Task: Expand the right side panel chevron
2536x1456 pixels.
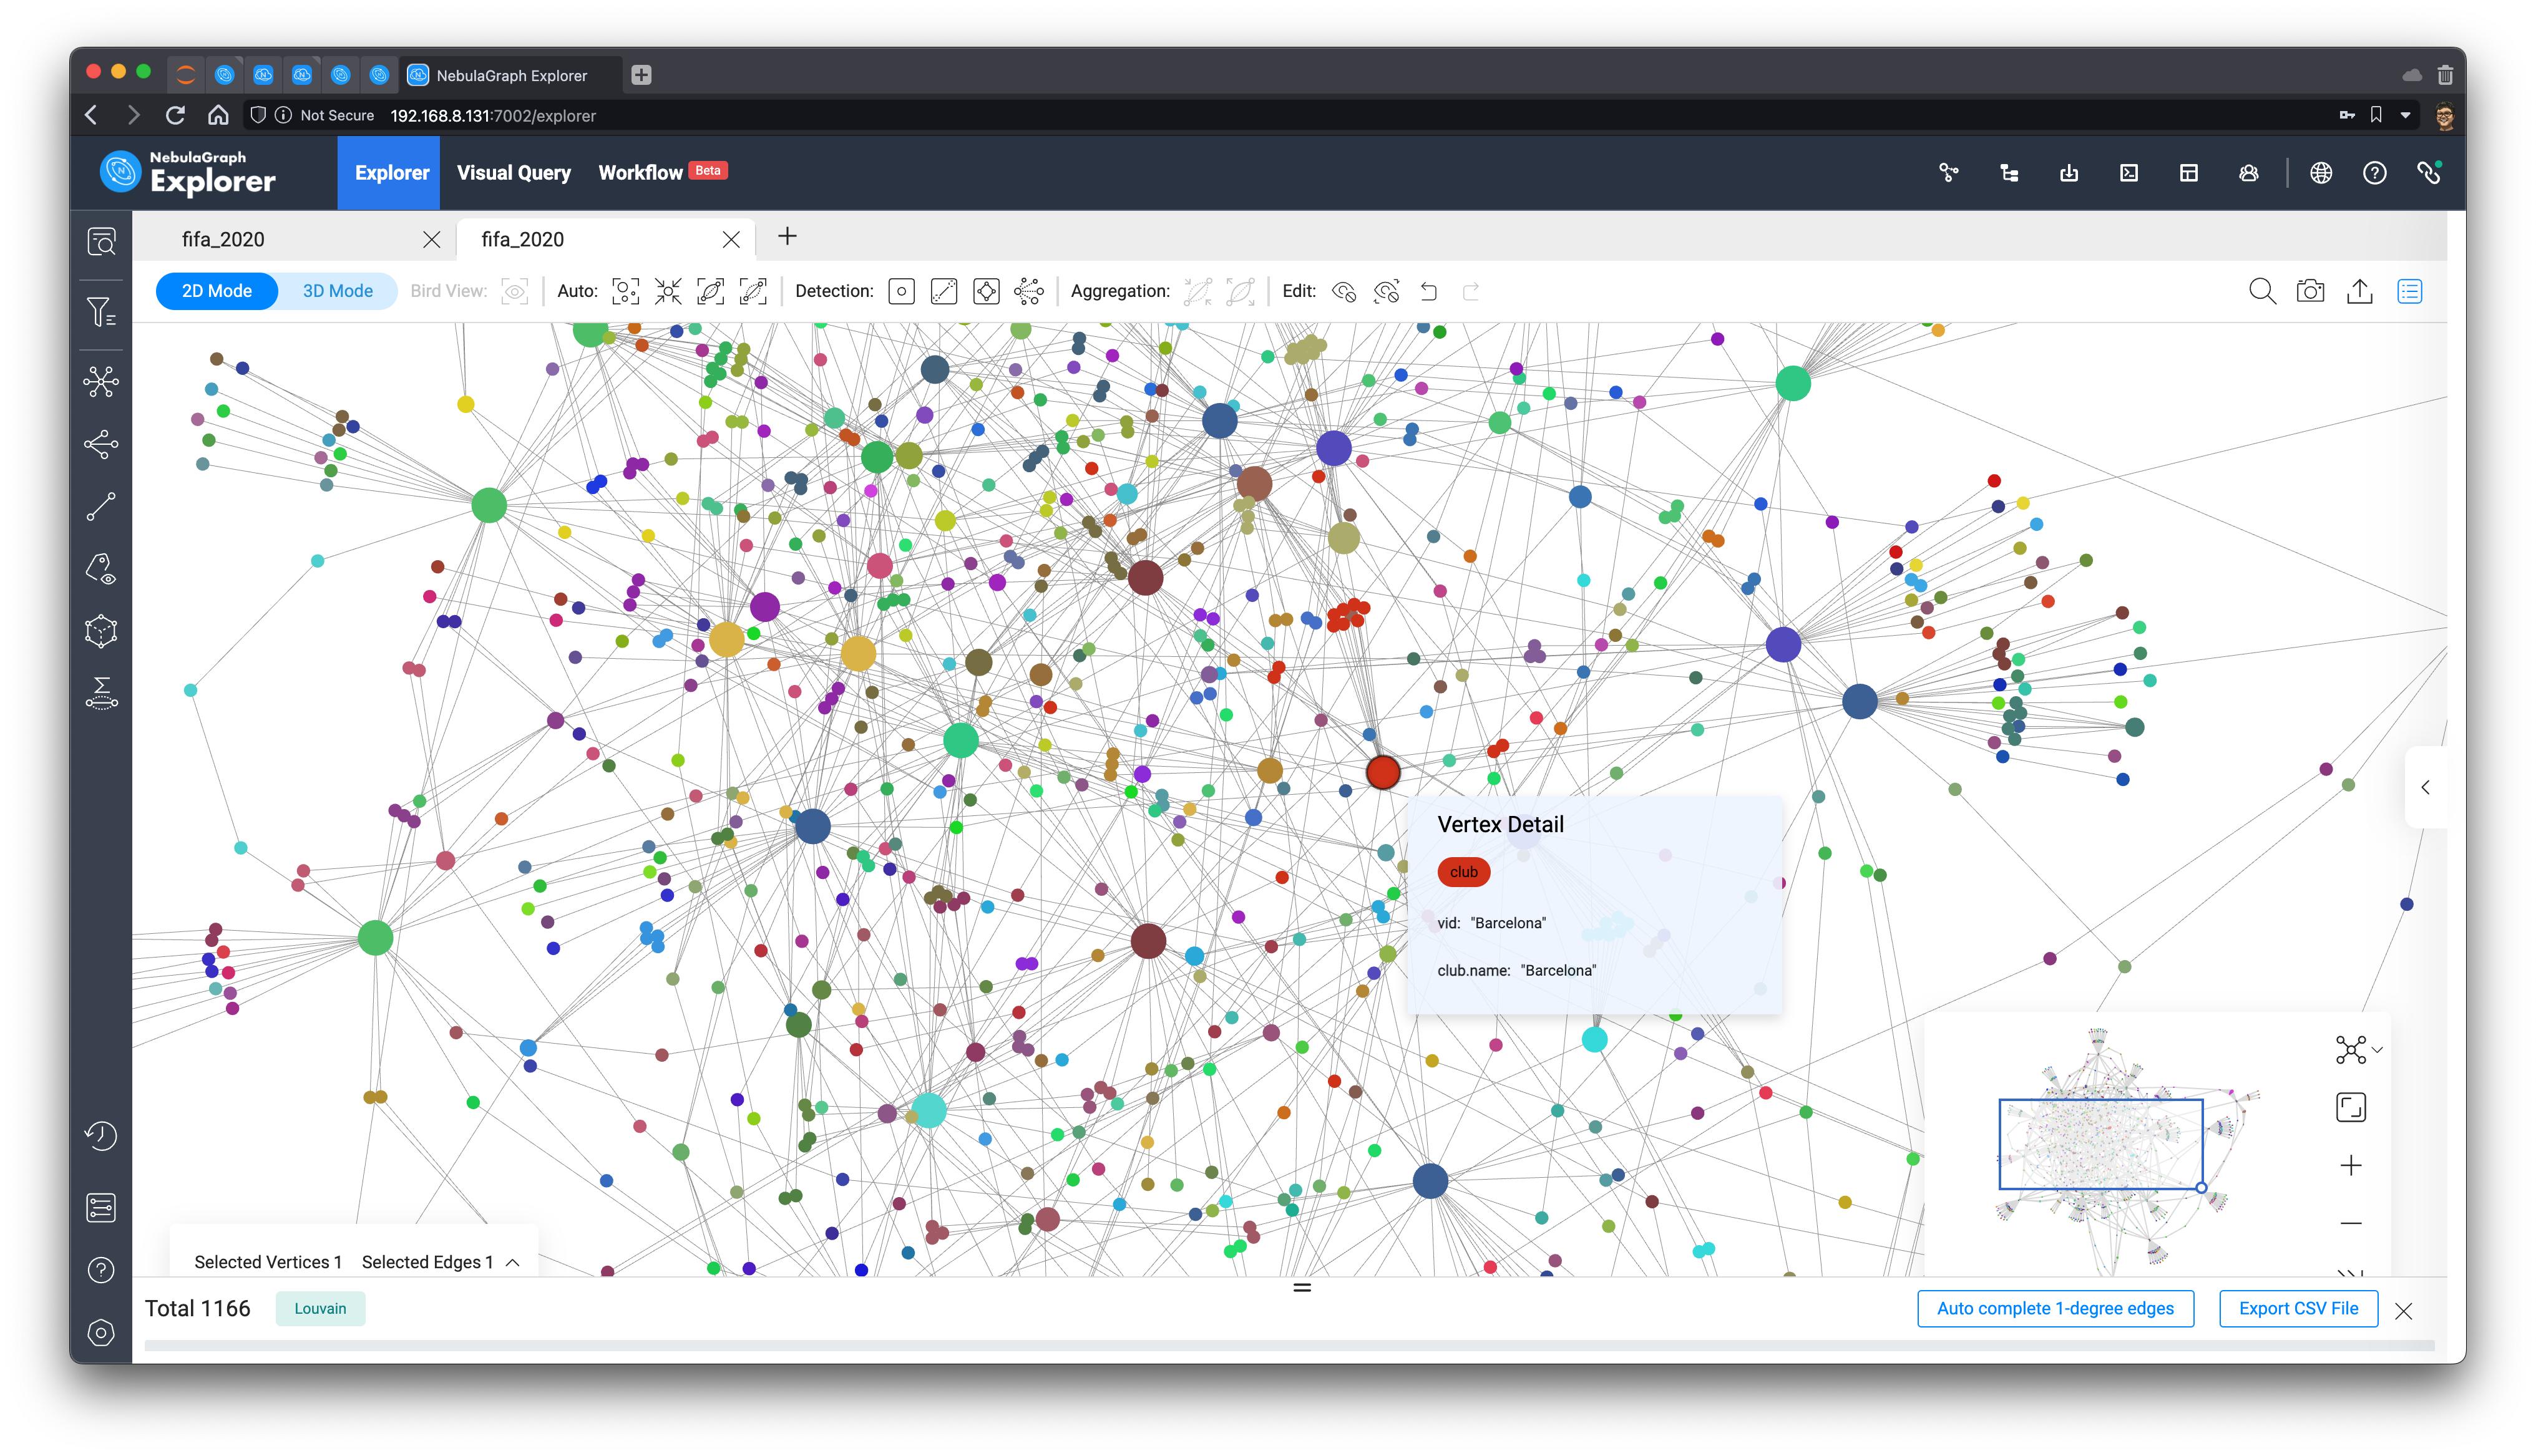Action: [x=2425, y=787]
